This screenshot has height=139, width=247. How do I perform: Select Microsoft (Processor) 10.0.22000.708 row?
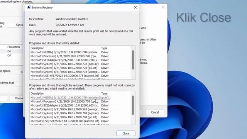click(80, 102)
